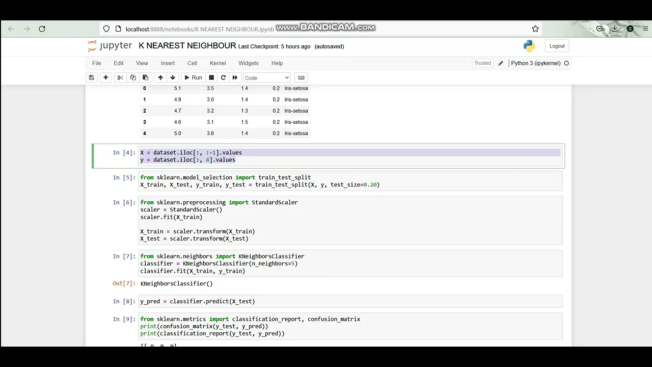Image resolution: width=652 pixels, height=367 pixels.
Task: Click the Python 3 (ipykernel) kernel name
Action: tap(536, 63)
